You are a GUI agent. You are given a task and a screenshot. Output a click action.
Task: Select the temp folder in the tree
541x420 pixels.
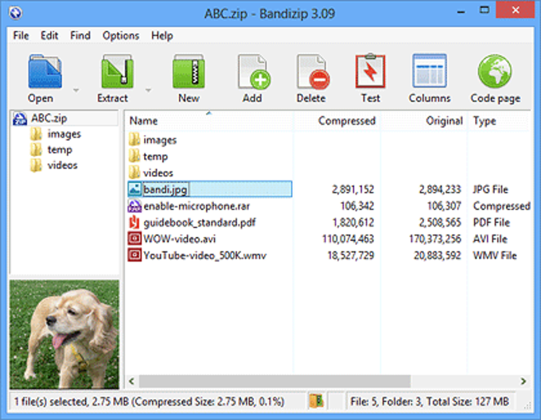pyautogui.click(x=60, y=150)
